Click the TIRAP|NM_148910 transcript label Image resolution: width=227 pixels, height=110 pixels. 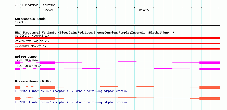[27, 60]
